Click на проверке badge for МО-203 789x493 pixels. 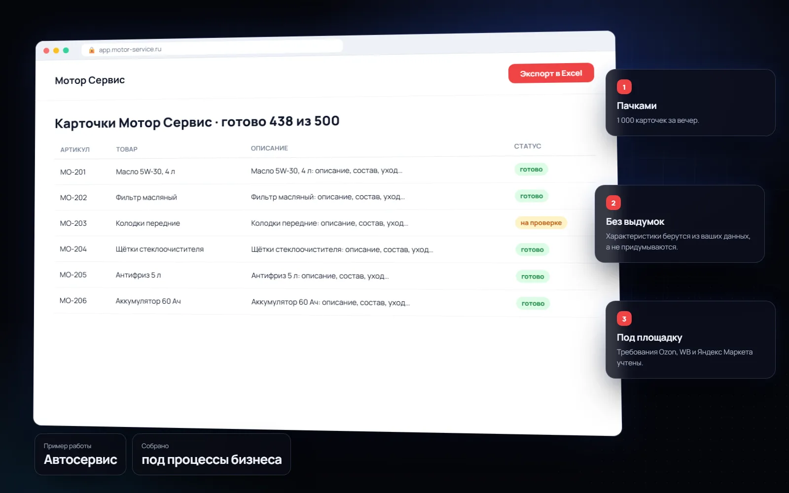541,223
